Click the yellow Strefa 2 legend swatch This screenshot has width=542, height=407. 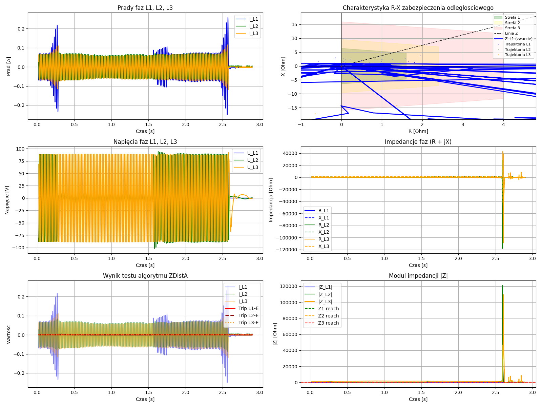(498, 23)
